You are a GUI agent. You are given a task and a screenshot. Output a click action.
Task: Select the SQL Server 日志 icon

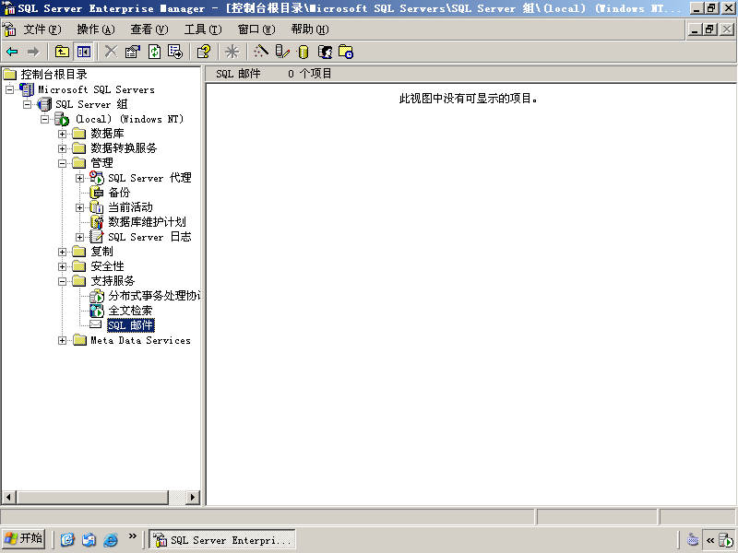pos(97,237)
